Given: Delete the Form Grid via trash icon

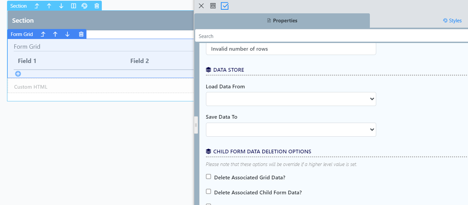Looking at the screenshot, I should tap(81, 34).
